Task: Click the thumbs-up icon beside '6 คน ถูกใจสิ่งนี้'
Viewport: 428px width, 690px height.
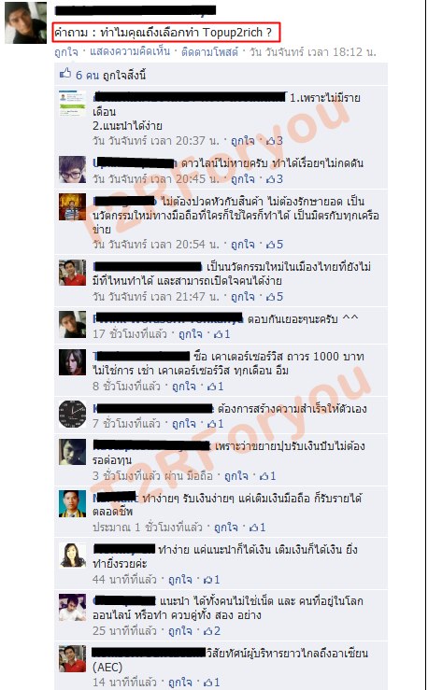Action: (x=65, y=74)
